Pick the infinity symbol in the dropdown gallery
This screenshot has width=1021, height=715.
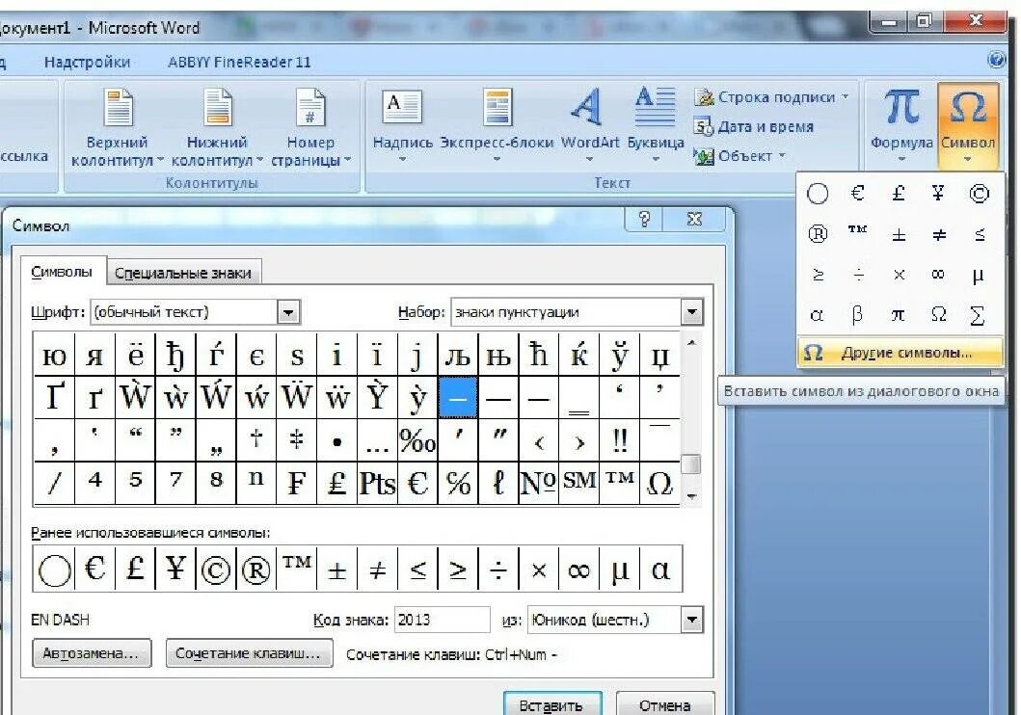(938, 275)
